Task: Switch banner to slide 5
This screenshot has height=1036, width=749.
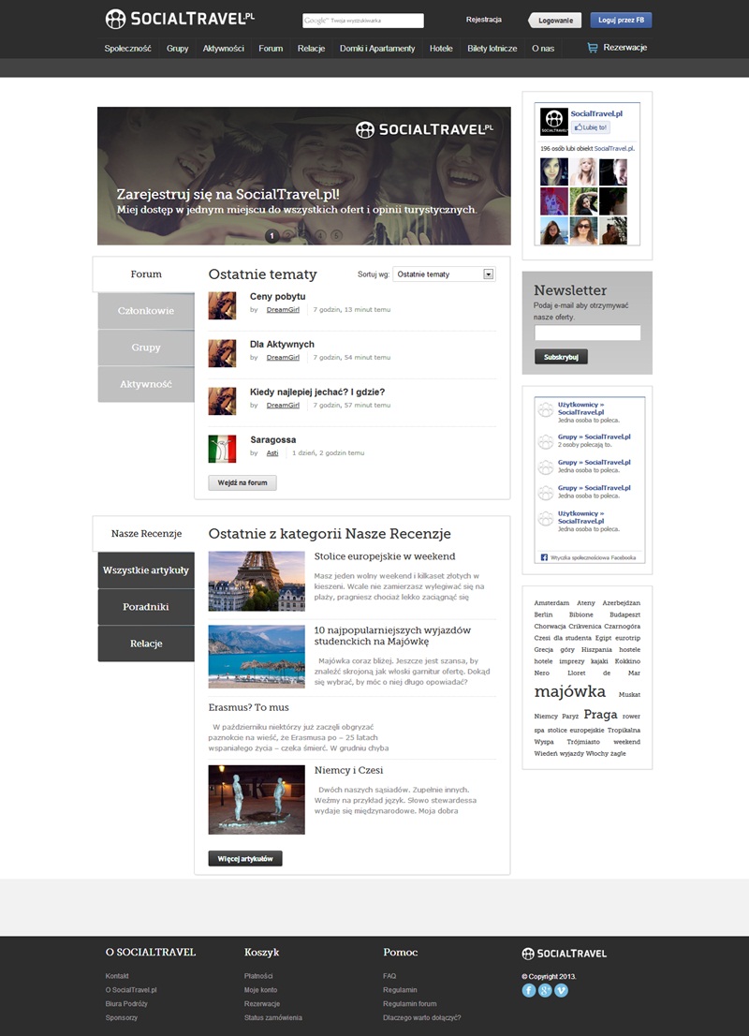Action: click(x=336, y=235)
